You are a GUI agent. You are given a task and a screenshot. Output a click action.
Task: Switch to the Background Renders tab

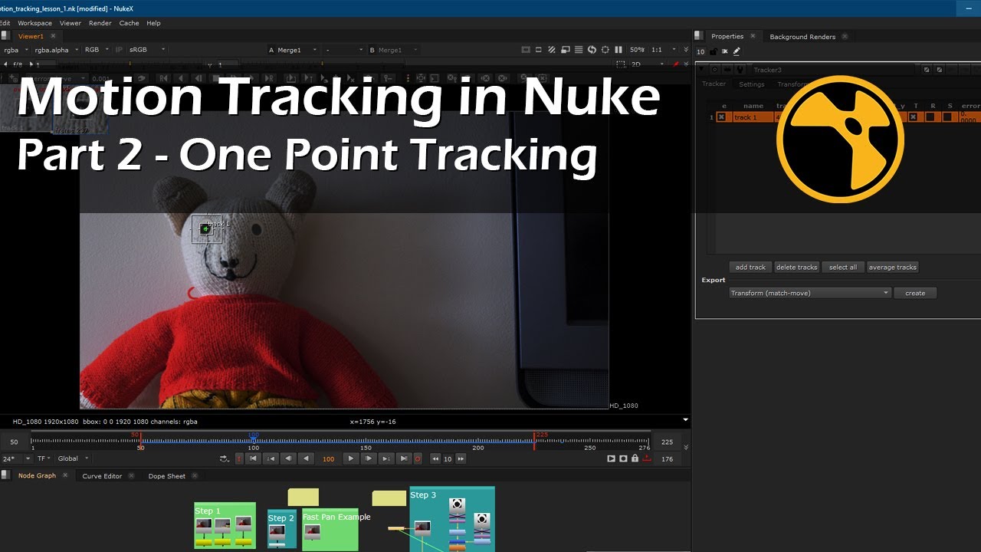[x=802, y=37]
